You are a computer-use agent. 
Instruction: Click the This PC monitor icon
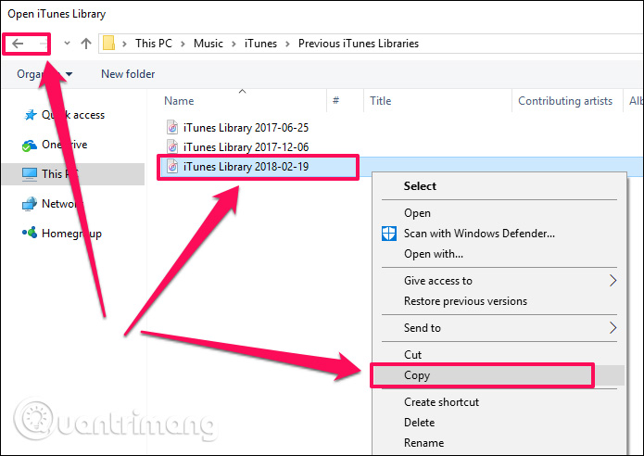[x=29, y=174]
